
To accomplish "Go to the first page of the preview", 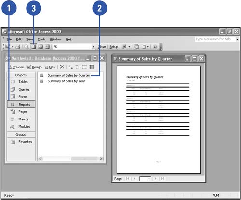I will tap(128, 179).
